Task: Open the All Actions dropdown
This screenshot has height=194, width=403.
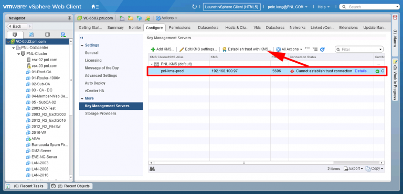Action: (x=289, y=49)
